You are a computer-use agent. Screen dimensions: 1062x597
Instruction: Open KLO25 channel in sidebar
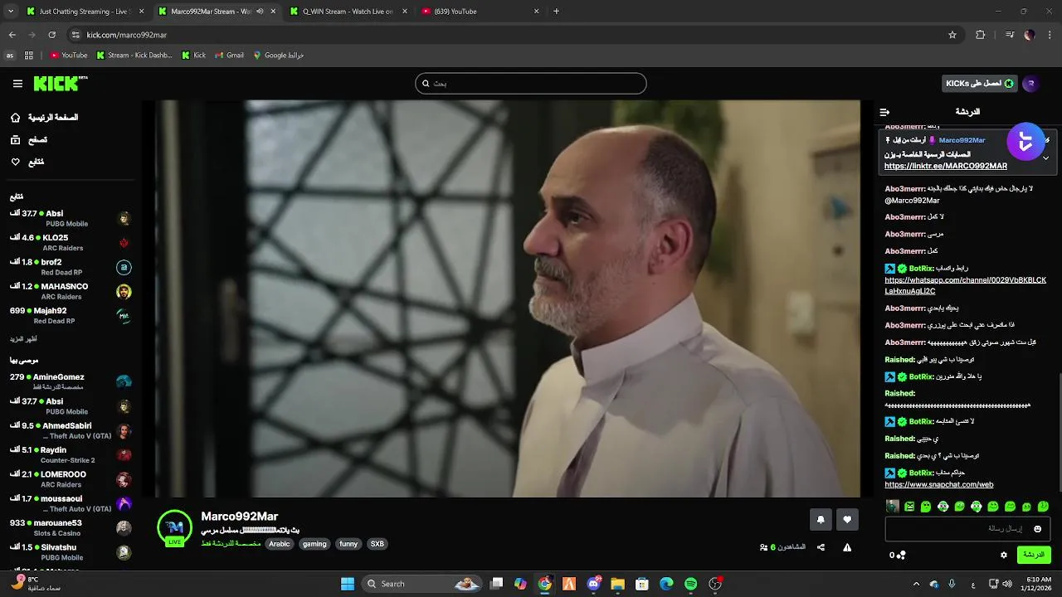click(71, 242)
